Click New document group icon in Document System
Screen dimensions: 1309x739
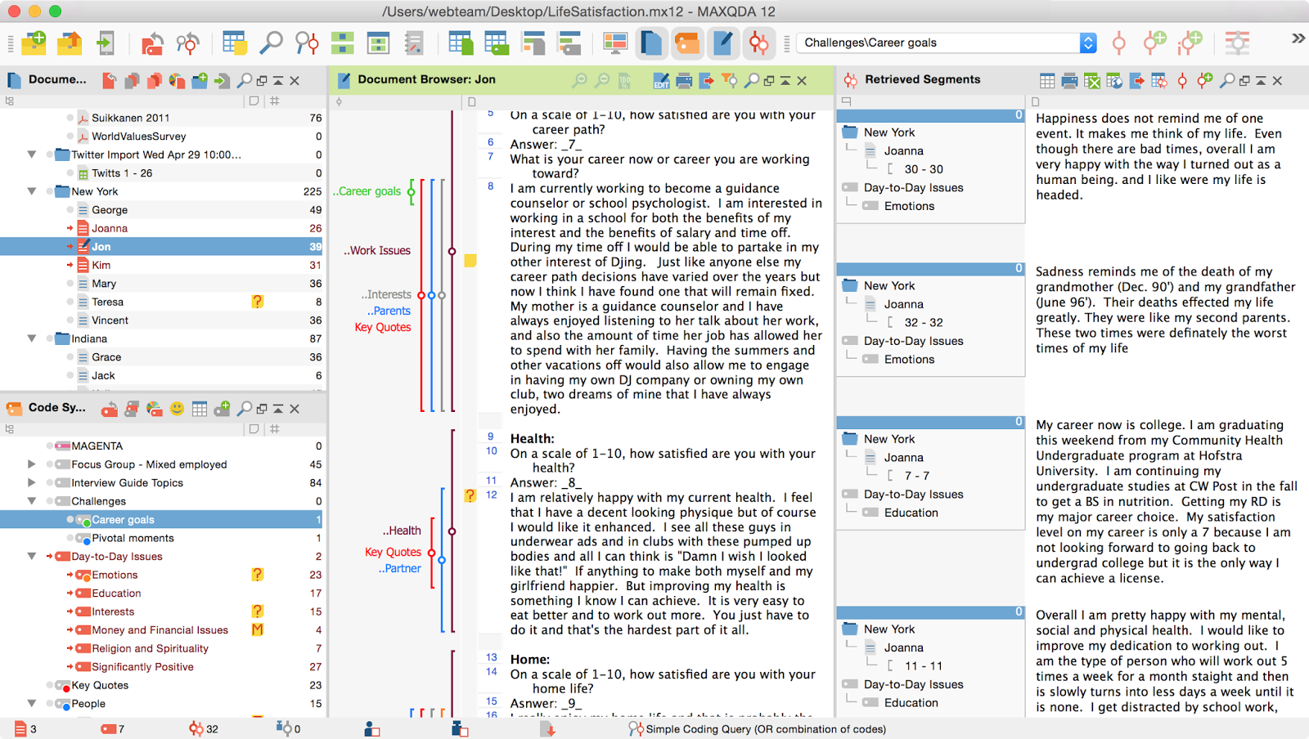[200, 80]
